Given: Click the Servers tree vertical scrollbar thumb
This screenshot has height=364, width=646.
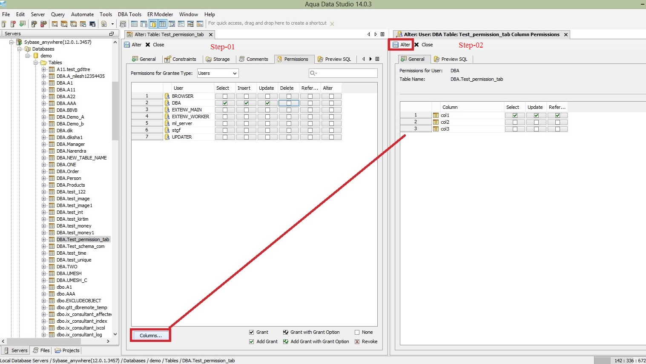Looking at the screenshot, I should [115, 111].
